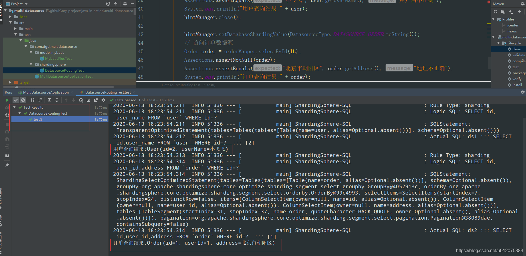Collapse Maven Lifecycle node

pyautogui.click(x=499, y=43)
